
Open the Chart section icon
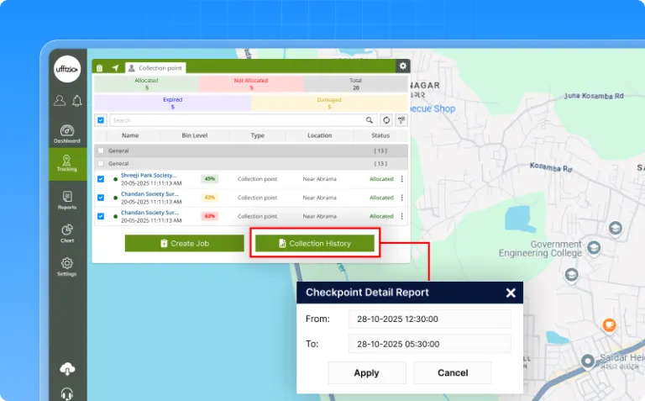point(67,233)
